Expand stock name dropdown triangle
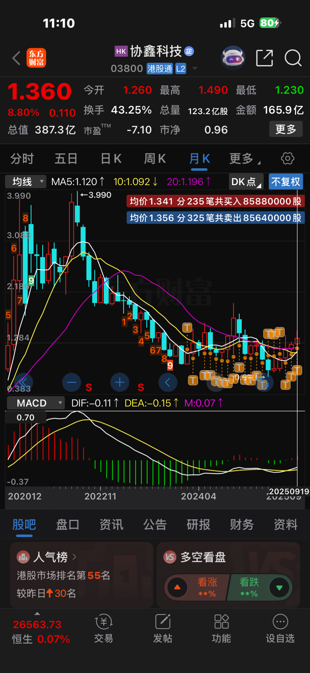 tap(195, 68)
